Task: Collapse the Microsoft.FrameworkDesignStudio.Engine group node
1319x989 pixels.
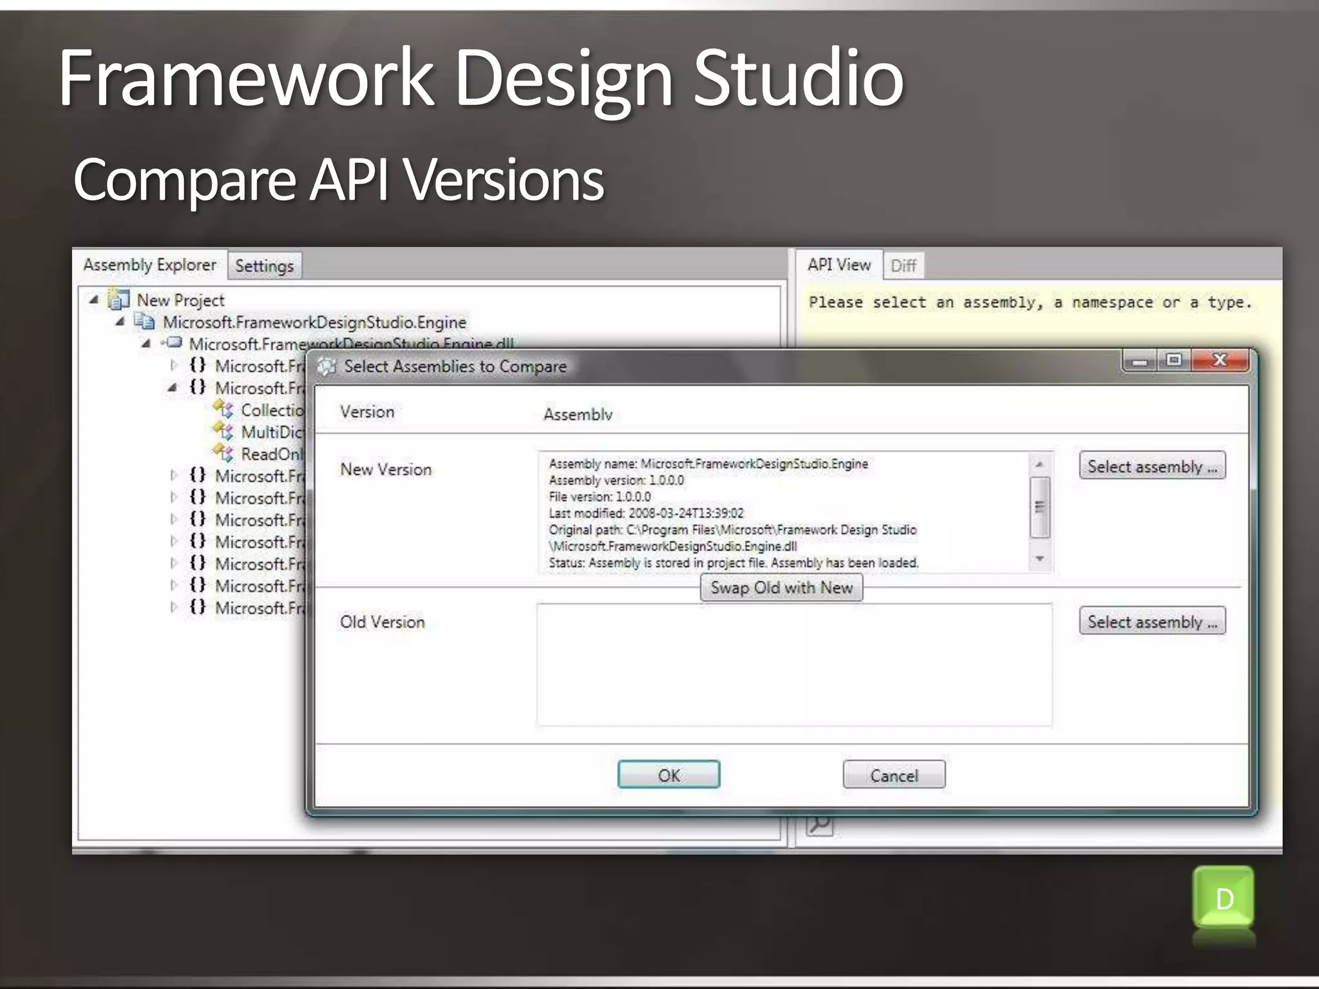Action: [120, 321]
